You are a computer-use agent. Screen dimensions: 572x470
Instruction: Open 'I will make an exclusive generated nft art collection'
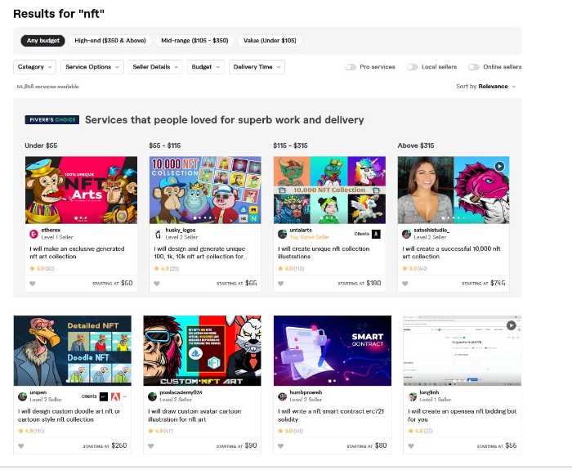click(x=77, y=253)
